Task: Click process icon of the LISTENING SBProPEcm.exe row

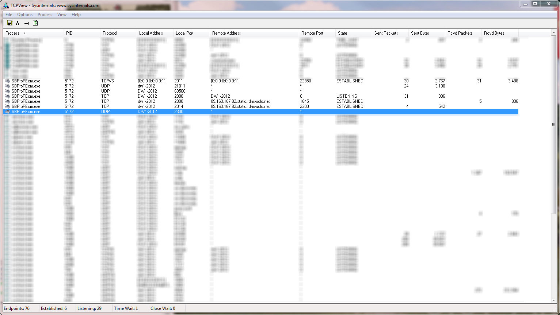Action: click(x=7, y=96)
